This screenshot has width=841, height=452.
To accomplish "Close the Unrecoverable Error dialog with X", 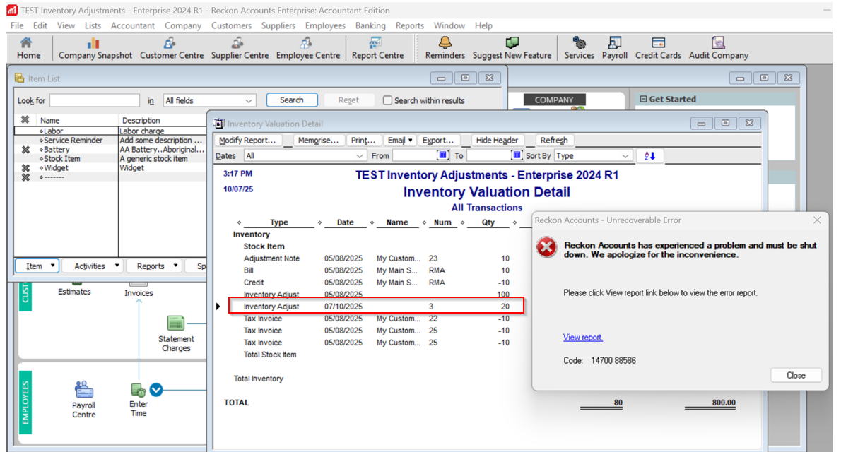I will point(817,220).
